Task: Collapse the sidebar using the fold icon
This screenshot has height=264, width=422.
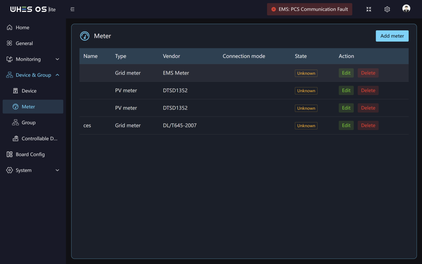Action: (72, 9)
